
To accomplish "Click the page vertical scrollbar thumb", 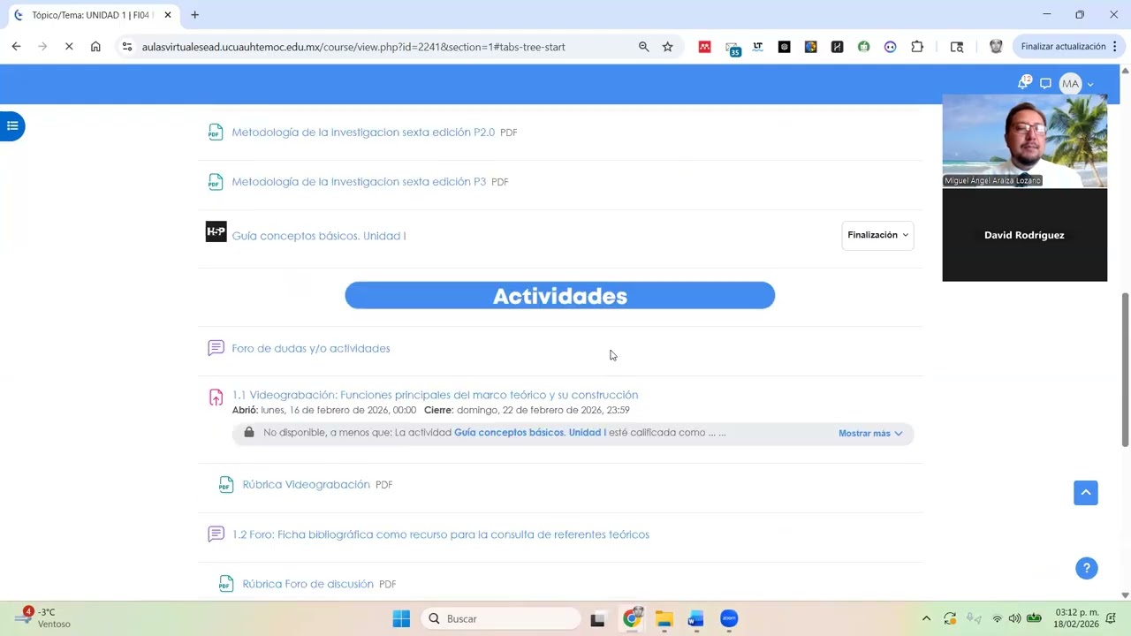I will tap(1125, 369).
